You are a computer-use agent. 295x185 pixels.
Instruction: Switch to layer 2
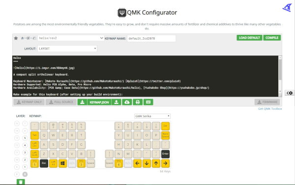click(25, 160)
